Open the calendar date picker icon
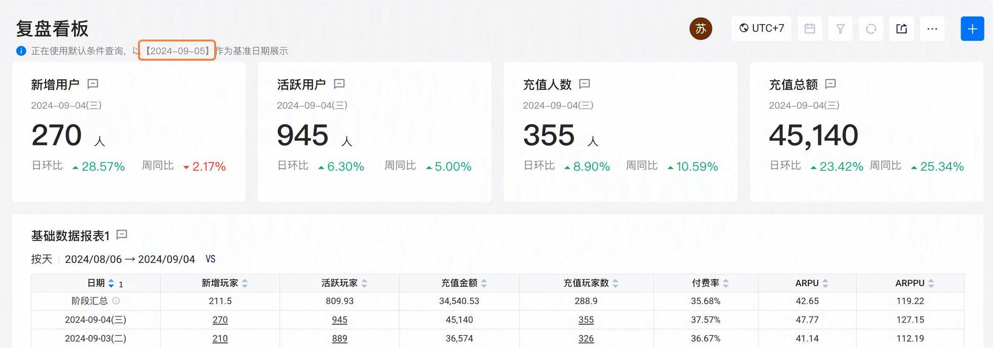This screenshot has height=348, width=993. click(810, 29)
